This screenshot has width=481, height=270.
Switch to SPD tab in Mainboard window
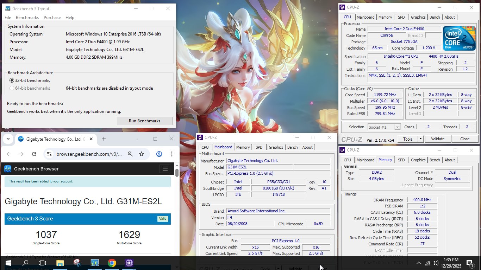tap(259, 147)
